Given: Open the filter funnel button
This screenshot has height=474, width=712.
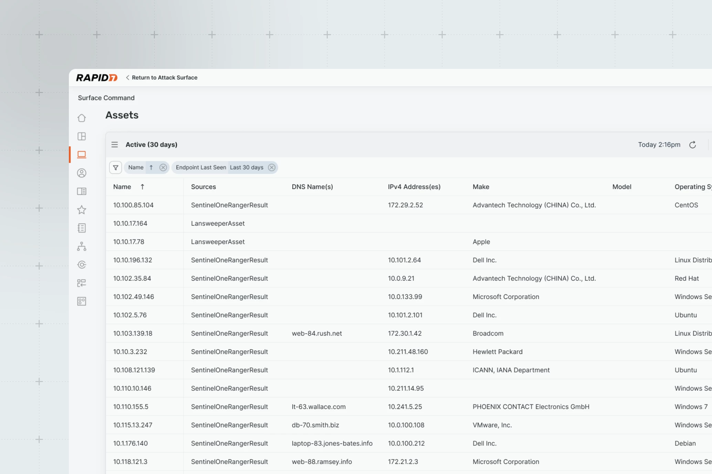Looking at the screenshot, I should click(x=116, y=167).
